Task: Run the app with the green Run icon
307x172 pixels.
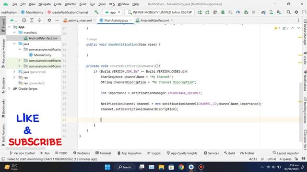Action: [x=200, y=12]
